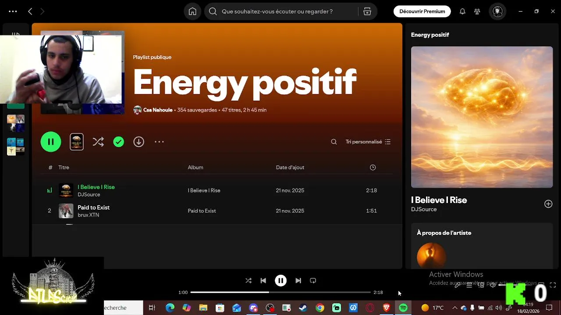This screenshot has height=315, width=561.
Task: Open I Believe I Rise title in now-playing panel
Action: (x=439, y=200)
